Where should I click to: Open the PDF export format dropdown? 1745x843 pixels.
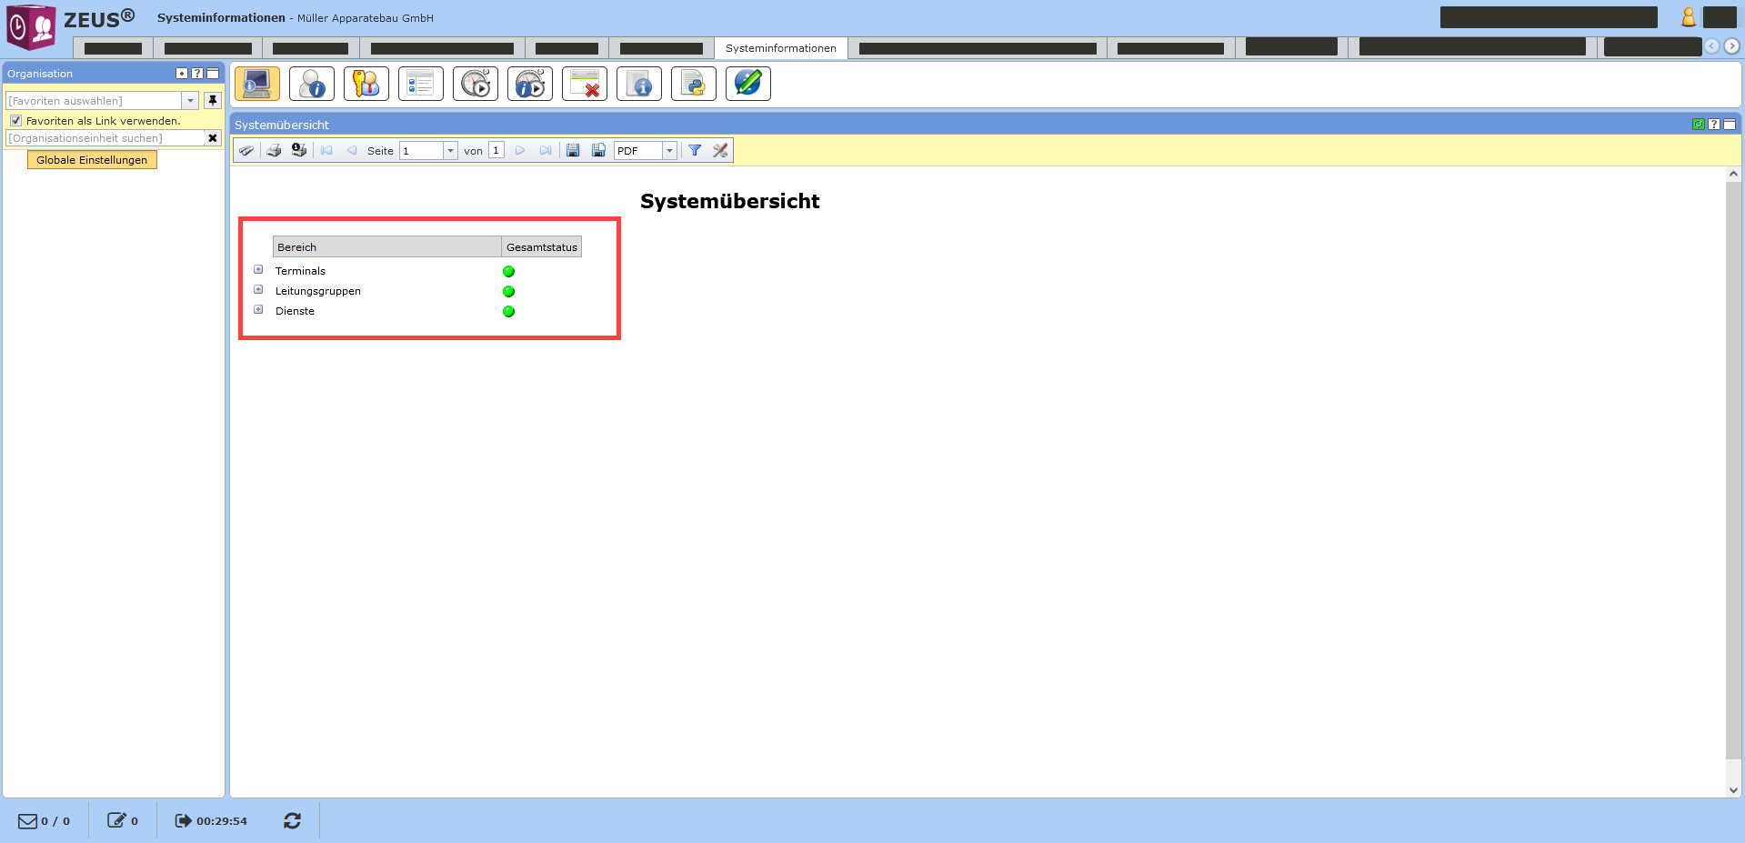tap(669, 151)
